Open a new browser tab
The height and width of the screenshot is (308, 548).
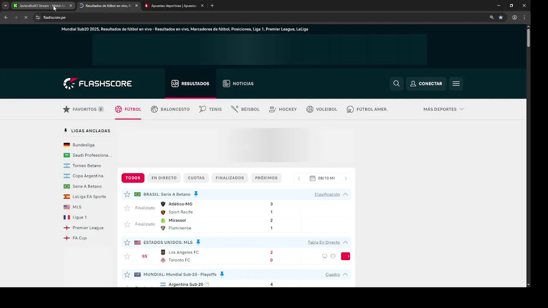pyautogui.click(x=212, y=6)
